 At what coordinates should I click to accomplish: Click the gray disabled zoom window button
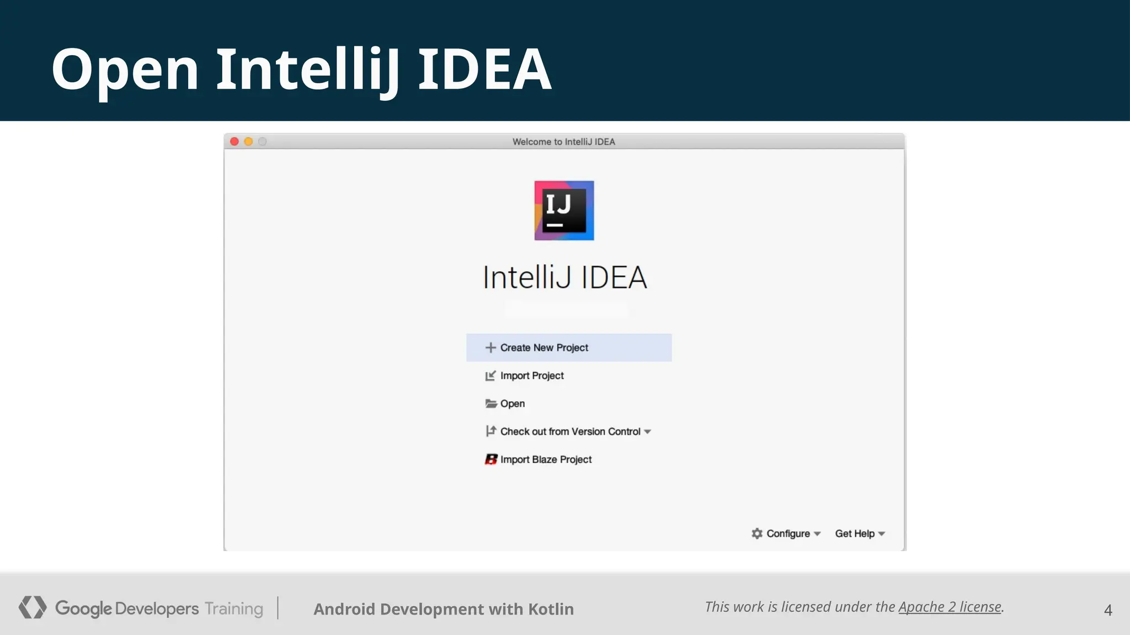[263, 142]
